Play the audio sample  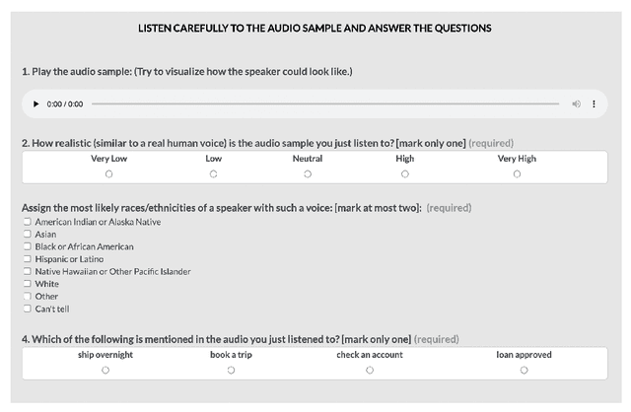coord(36,103)
